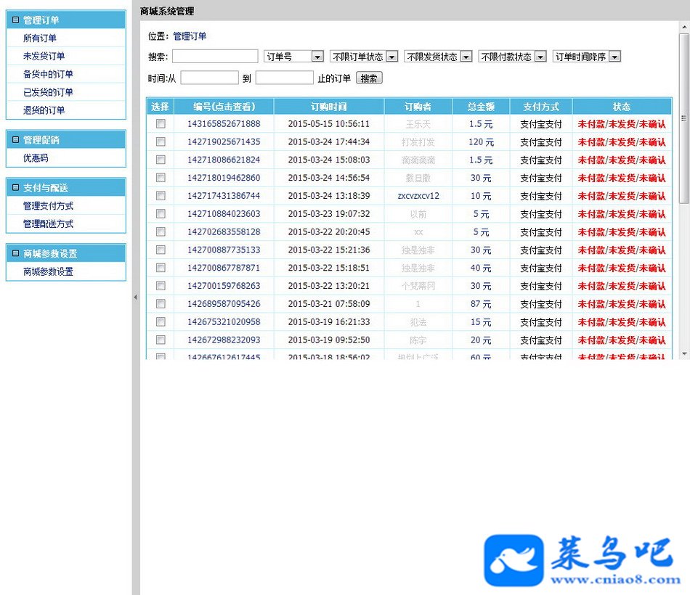Click the 总金额 column header

click(481, 107)
